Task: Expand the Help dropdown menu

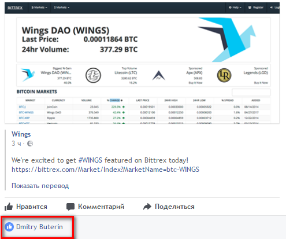Action: pyautogui.click(x=235, y=8)
